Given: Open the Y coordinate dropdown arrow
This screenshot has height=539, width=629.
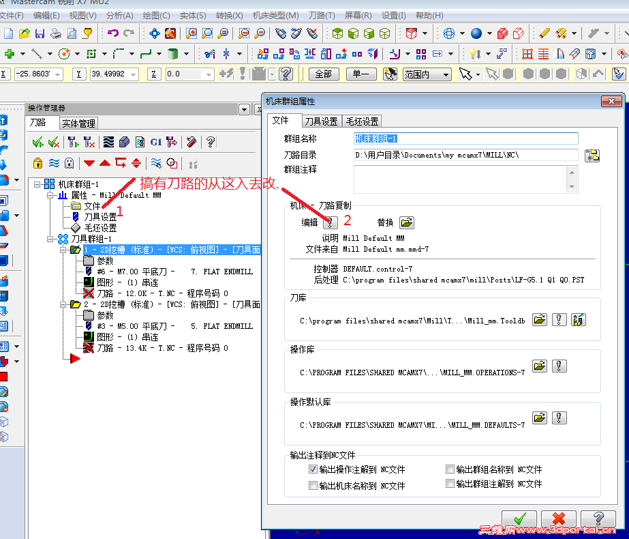Looking at the screenshot, I should (134, 74).
